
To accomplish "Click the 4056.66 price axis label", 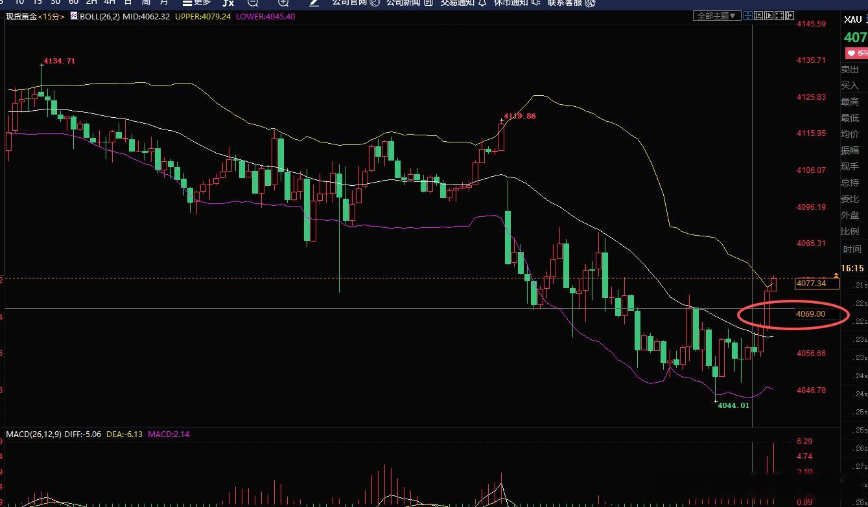I will coord(811,354).
